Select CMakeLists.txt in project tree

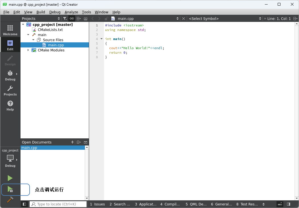pos(50,30)
